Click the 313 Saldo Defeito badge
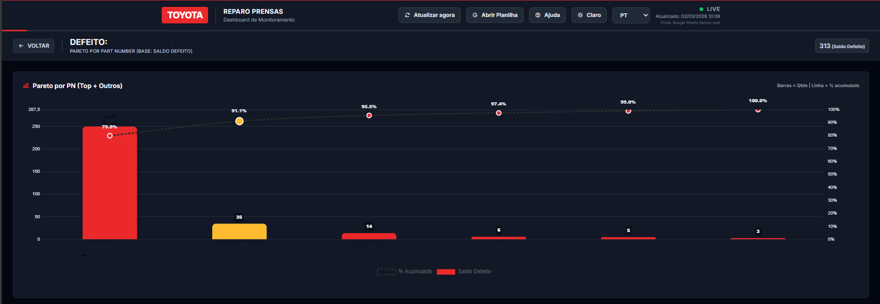 (841, 46)
